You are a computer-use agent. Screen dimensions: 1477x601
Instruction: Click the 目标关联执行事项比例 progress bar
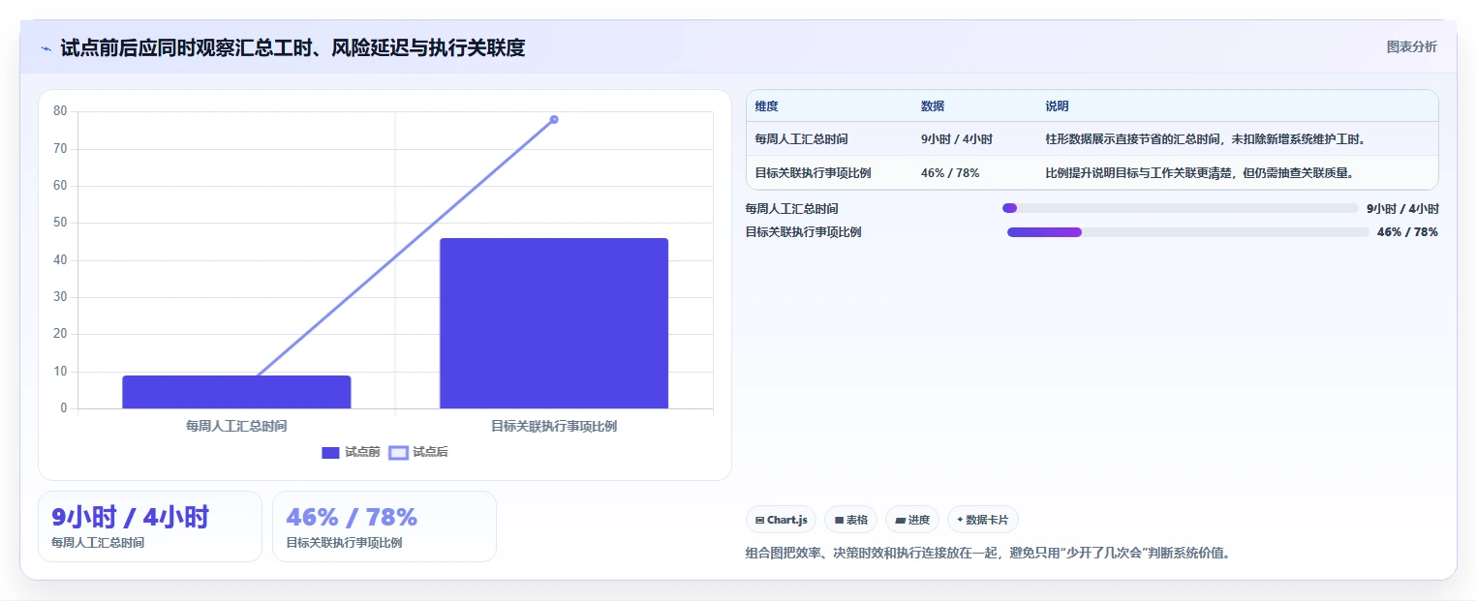coord(1187,232)
